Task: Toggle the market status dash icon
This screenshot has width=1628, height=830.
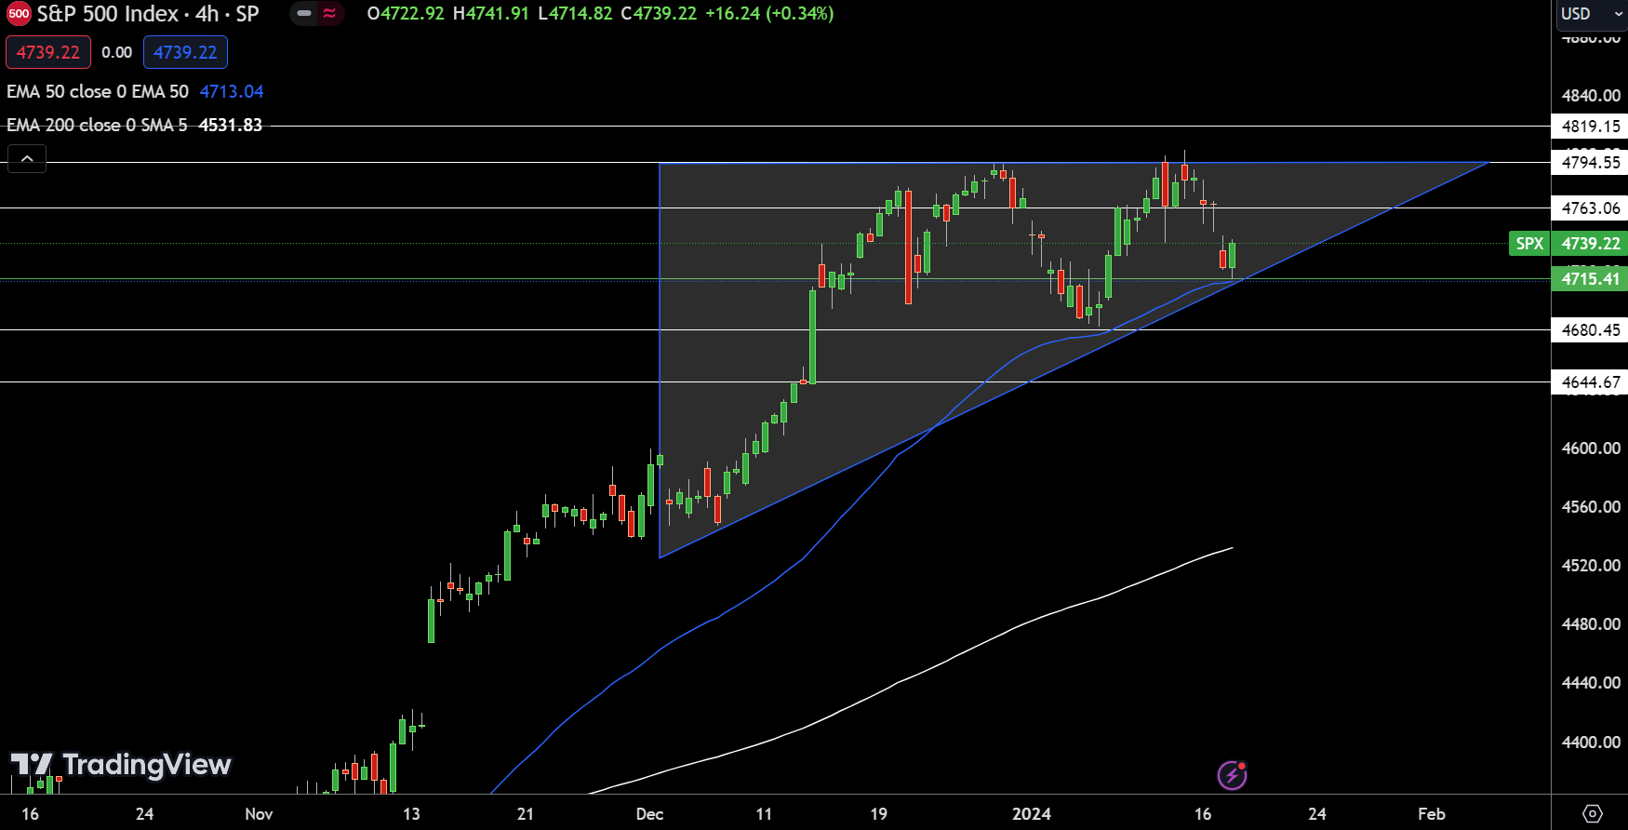Action: click(x=304, y=14)
